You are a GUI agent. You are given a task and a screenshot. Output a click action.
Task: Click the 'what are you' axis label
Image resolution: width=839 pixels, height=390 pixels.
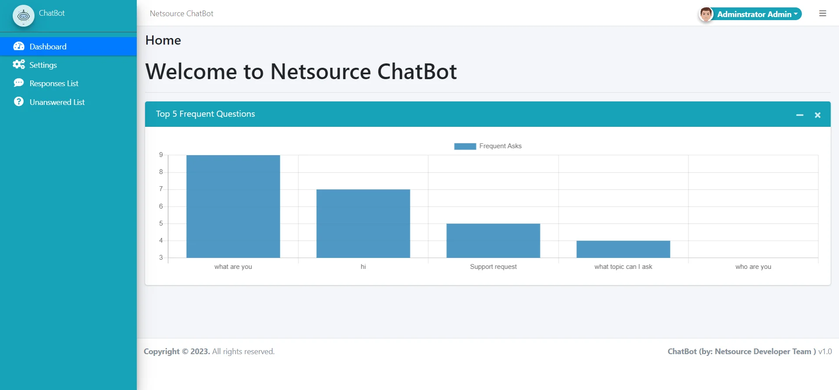coord(233,267)
